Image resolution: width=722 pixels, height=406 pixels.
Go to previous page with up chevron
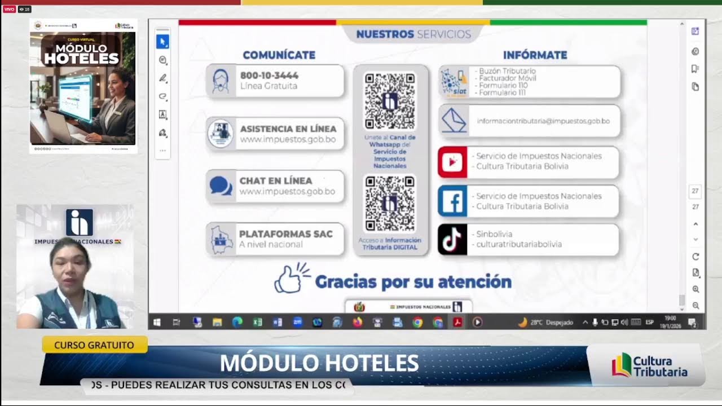[x=695, y=224]
